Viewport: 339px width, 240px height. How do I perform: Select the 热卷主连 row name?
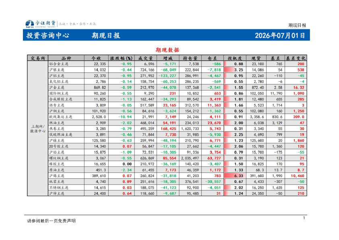pyautogui.click(x=57, y=128)
